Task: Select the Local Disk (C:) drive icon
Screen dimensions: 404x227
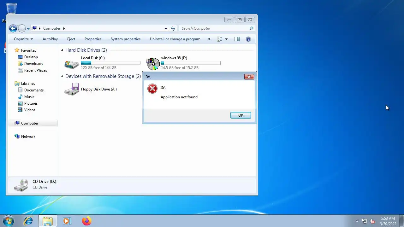Action: point(72,64)
